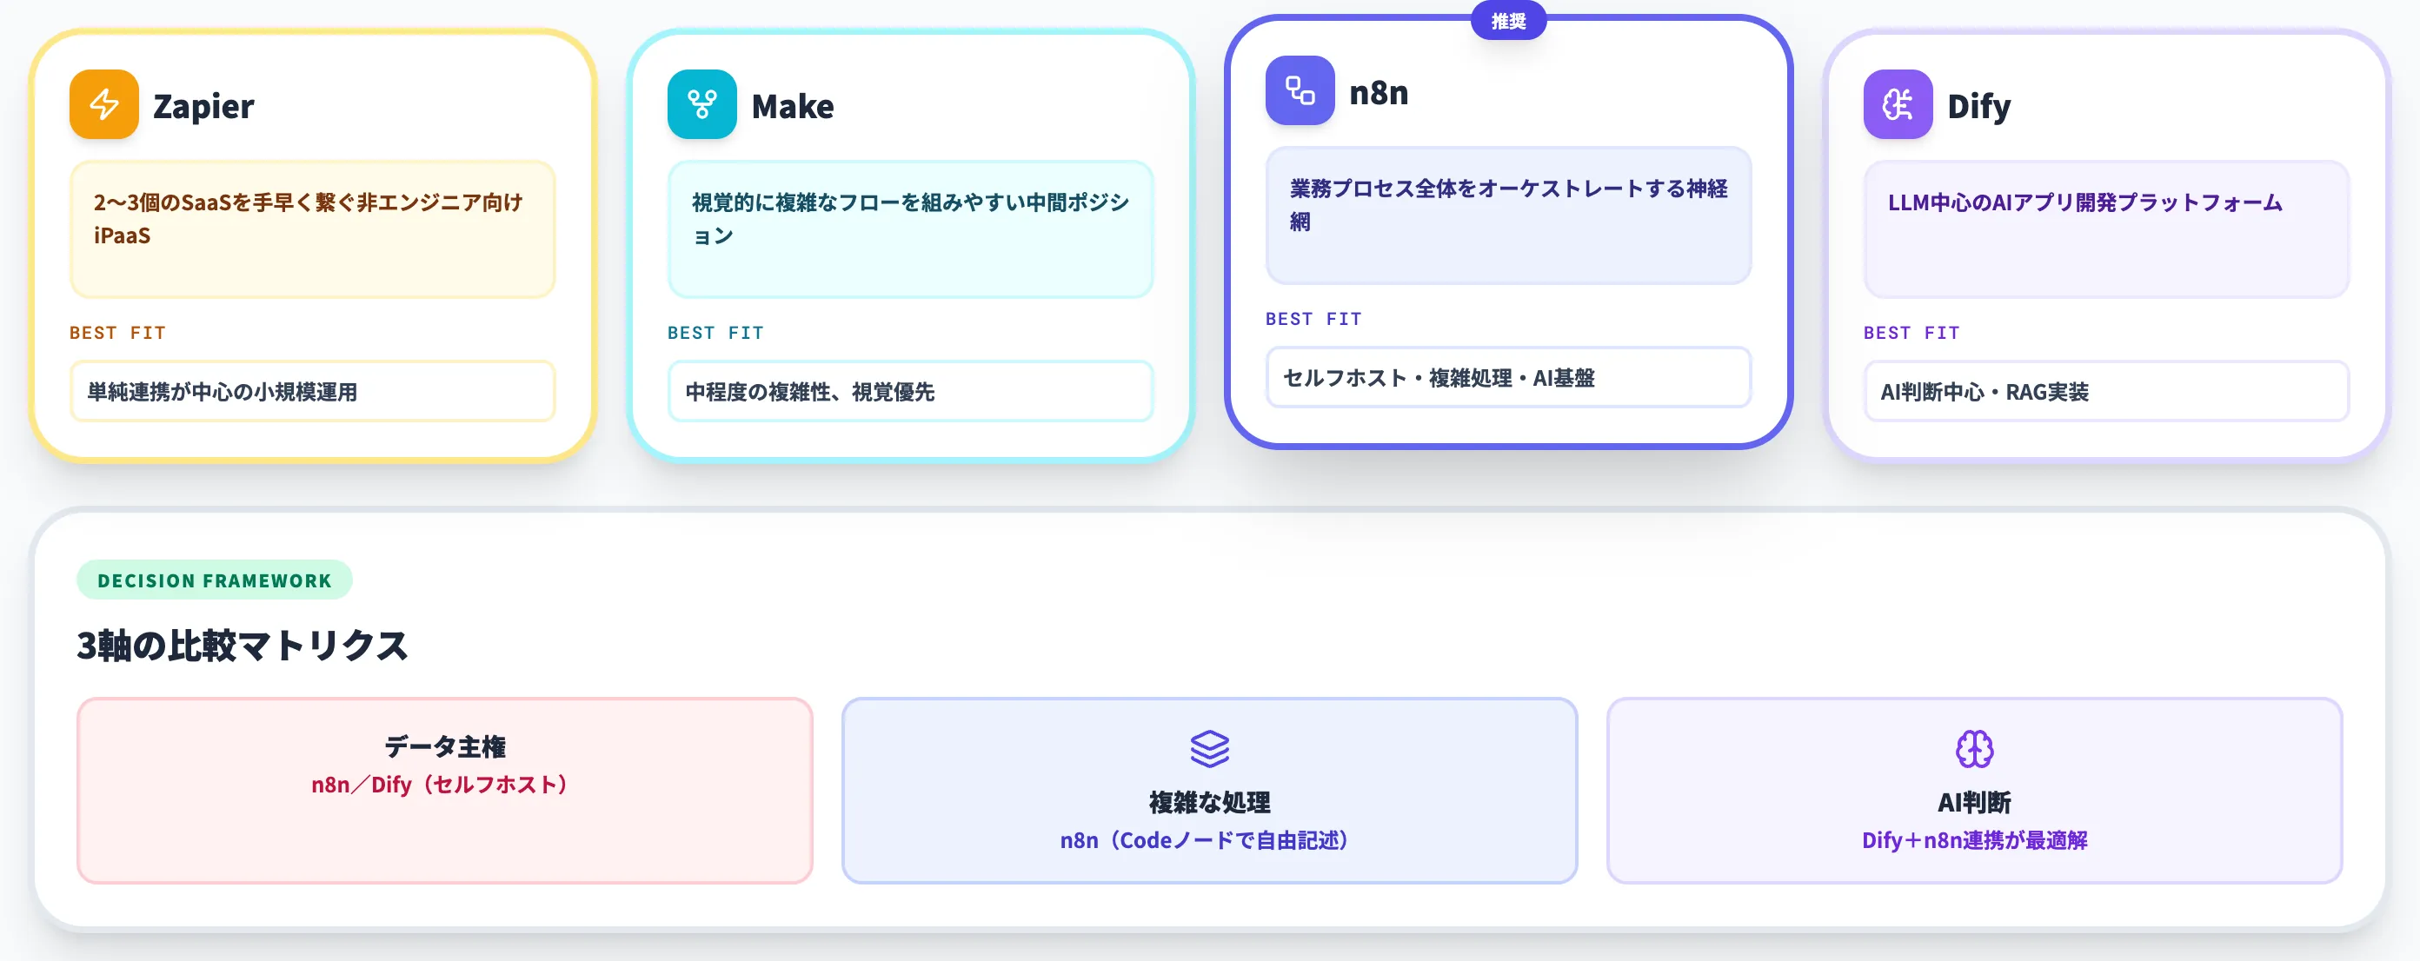Viewport: 2420px width, 961px height.
Task: Click the Dify brain circuit icon
Action: [x=1898, y=104]
